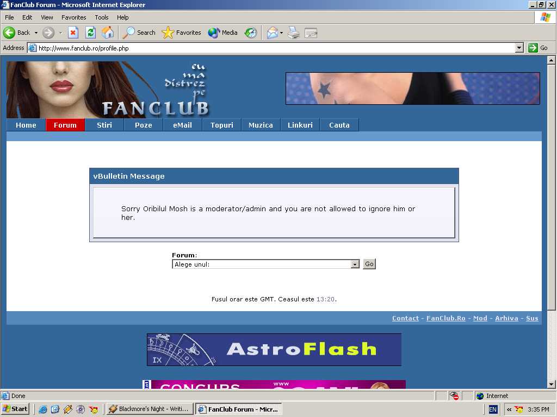Click the 'vBulletin Message' header text

129,176
